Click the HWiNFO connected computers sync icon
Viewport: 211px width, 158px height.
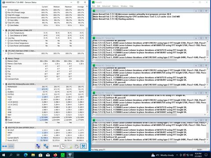(46, 146)
